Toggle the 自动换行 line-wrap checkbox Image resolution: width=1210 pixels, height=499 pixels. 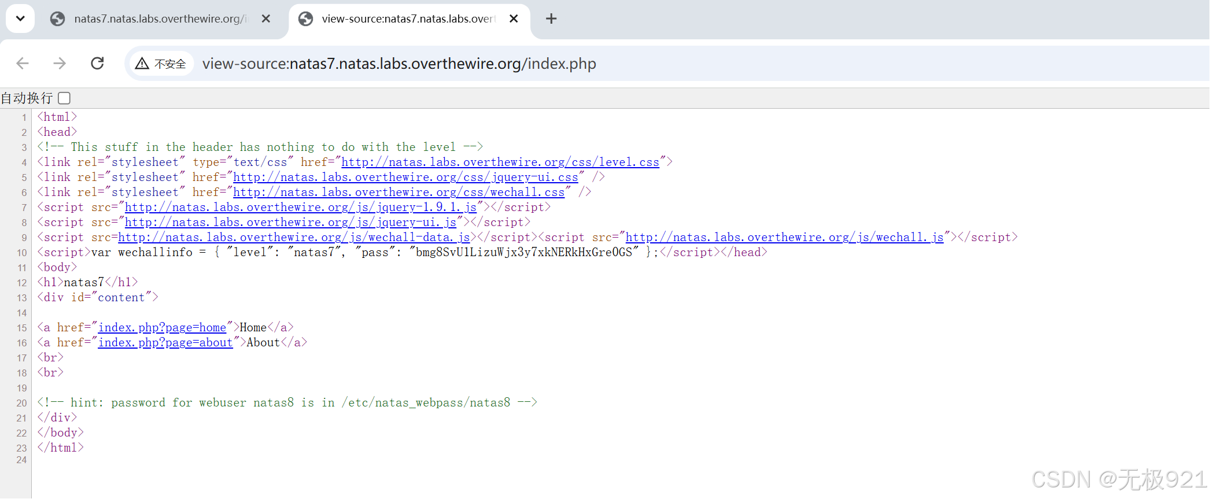click(64, 98)
